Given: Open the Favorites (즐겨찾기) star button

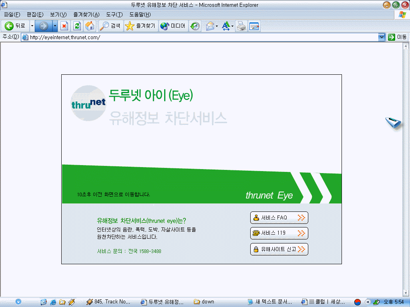Looking at the screenshot, I should point(140,26).
